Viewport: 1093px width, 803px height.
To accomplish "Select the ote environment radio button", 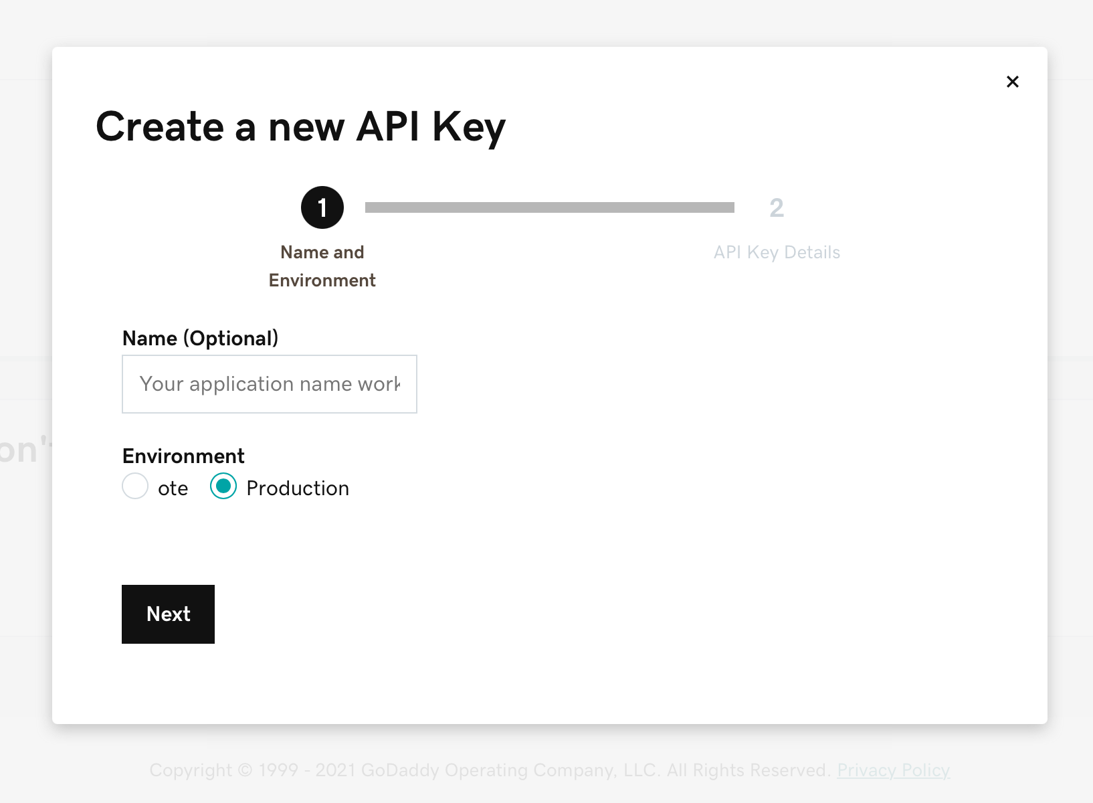I will [135, 486].
